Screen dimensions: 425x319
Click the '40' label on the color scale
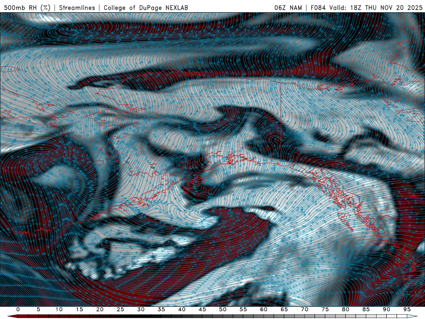click(x=182, y=309)
